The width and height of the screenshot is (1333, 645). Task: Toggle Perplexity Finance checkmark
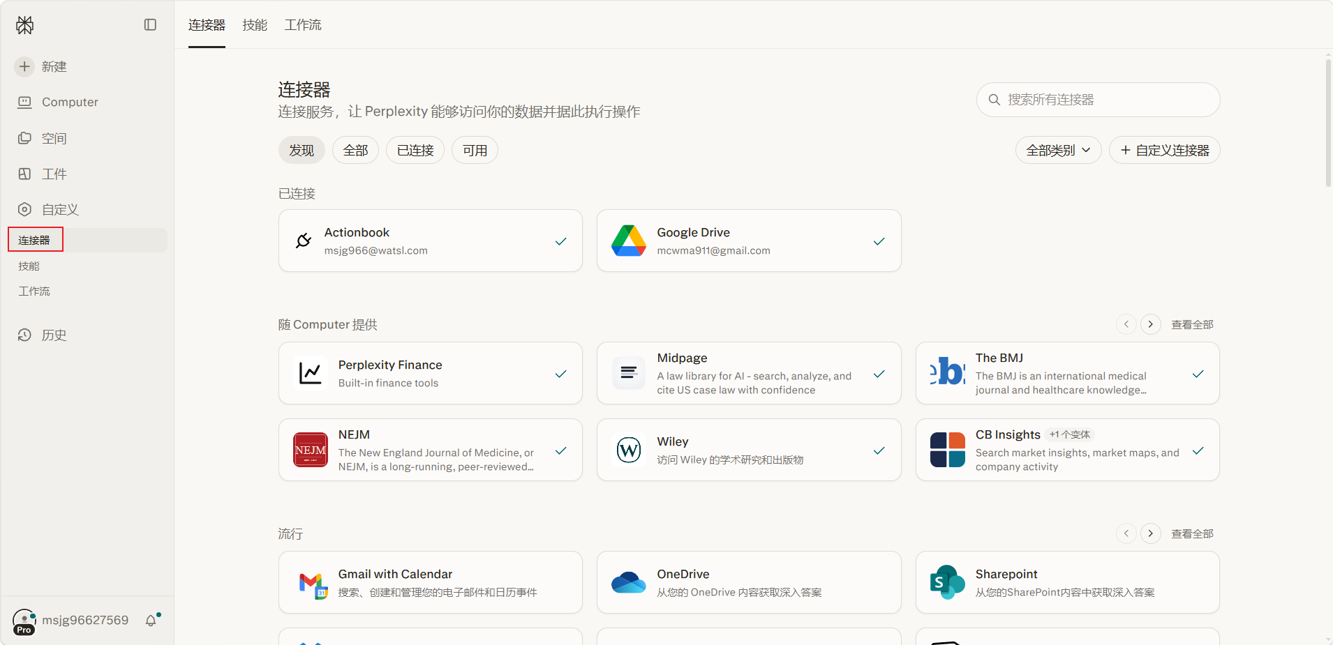tap(560, 374)
